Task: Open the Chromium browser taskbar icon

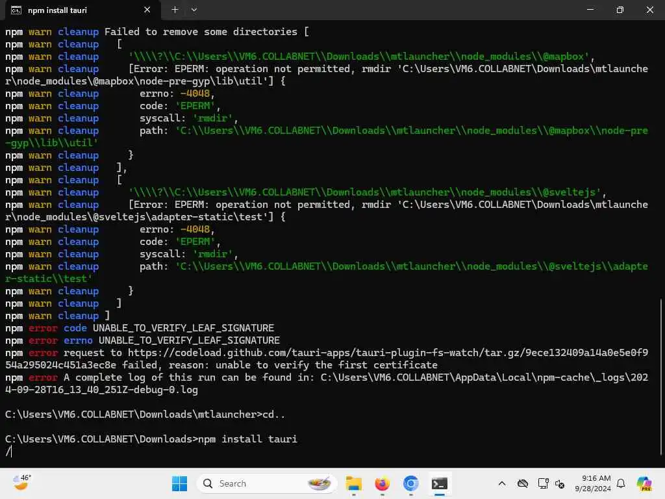Action: pyautogui.click(x=410, y=483)
